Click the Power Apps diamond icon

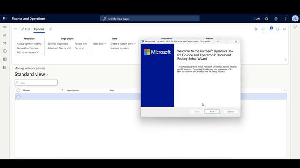pyautogui.click(x=256, y=29)
